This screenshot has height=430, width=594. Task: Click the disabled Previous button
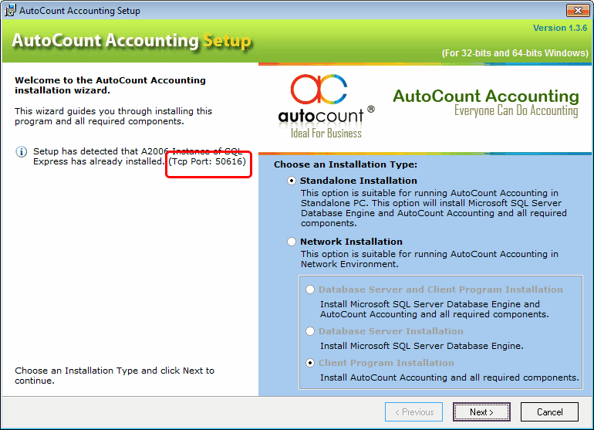(x=413, y=411)
